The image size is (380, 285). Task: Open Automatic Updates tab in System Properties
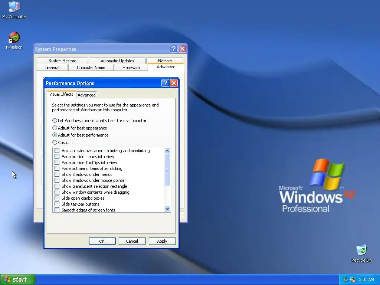(117, 60)
